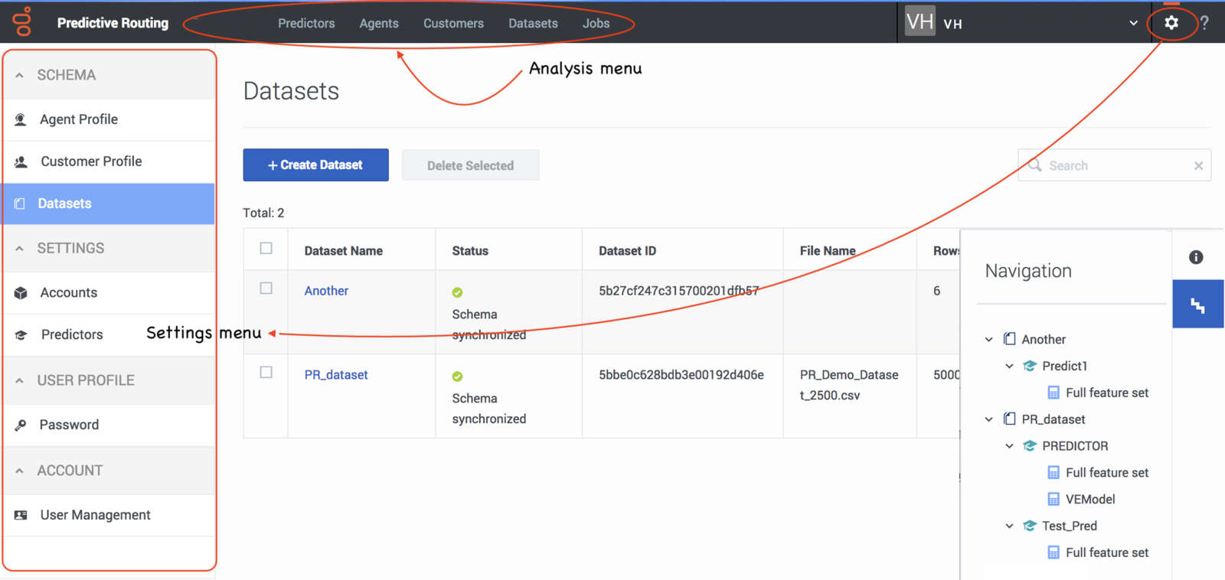Open Predictors in the top menu

pos(306,23)
